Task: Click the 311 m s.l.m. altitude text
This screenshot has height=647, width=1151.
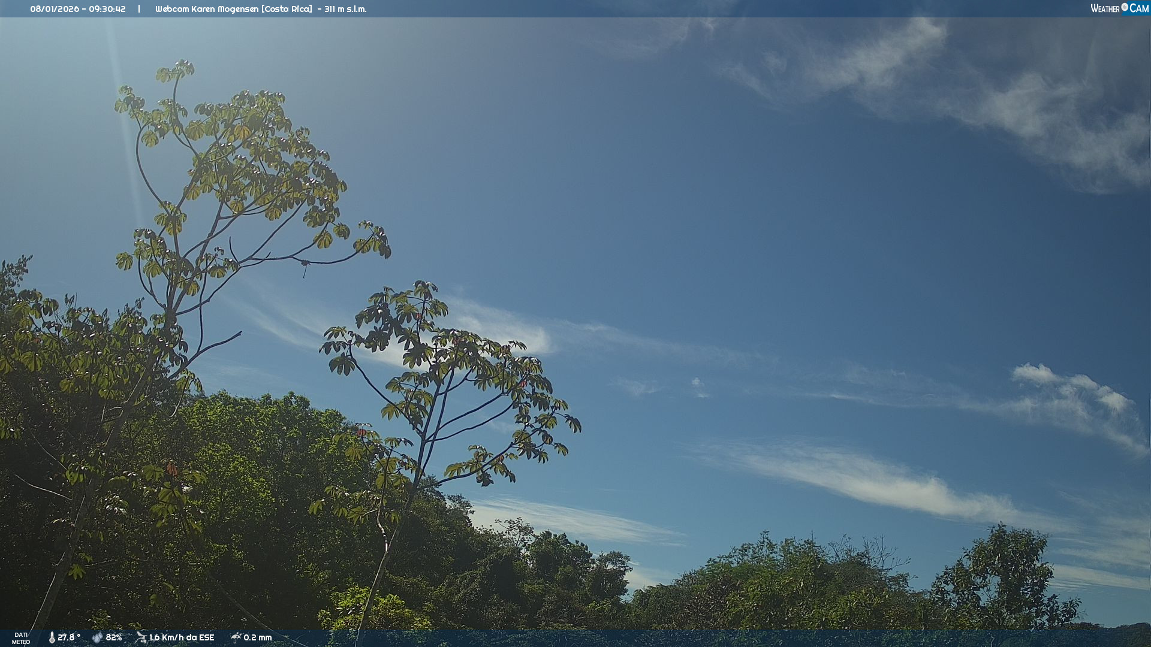Action: click(x=345, y=9)
